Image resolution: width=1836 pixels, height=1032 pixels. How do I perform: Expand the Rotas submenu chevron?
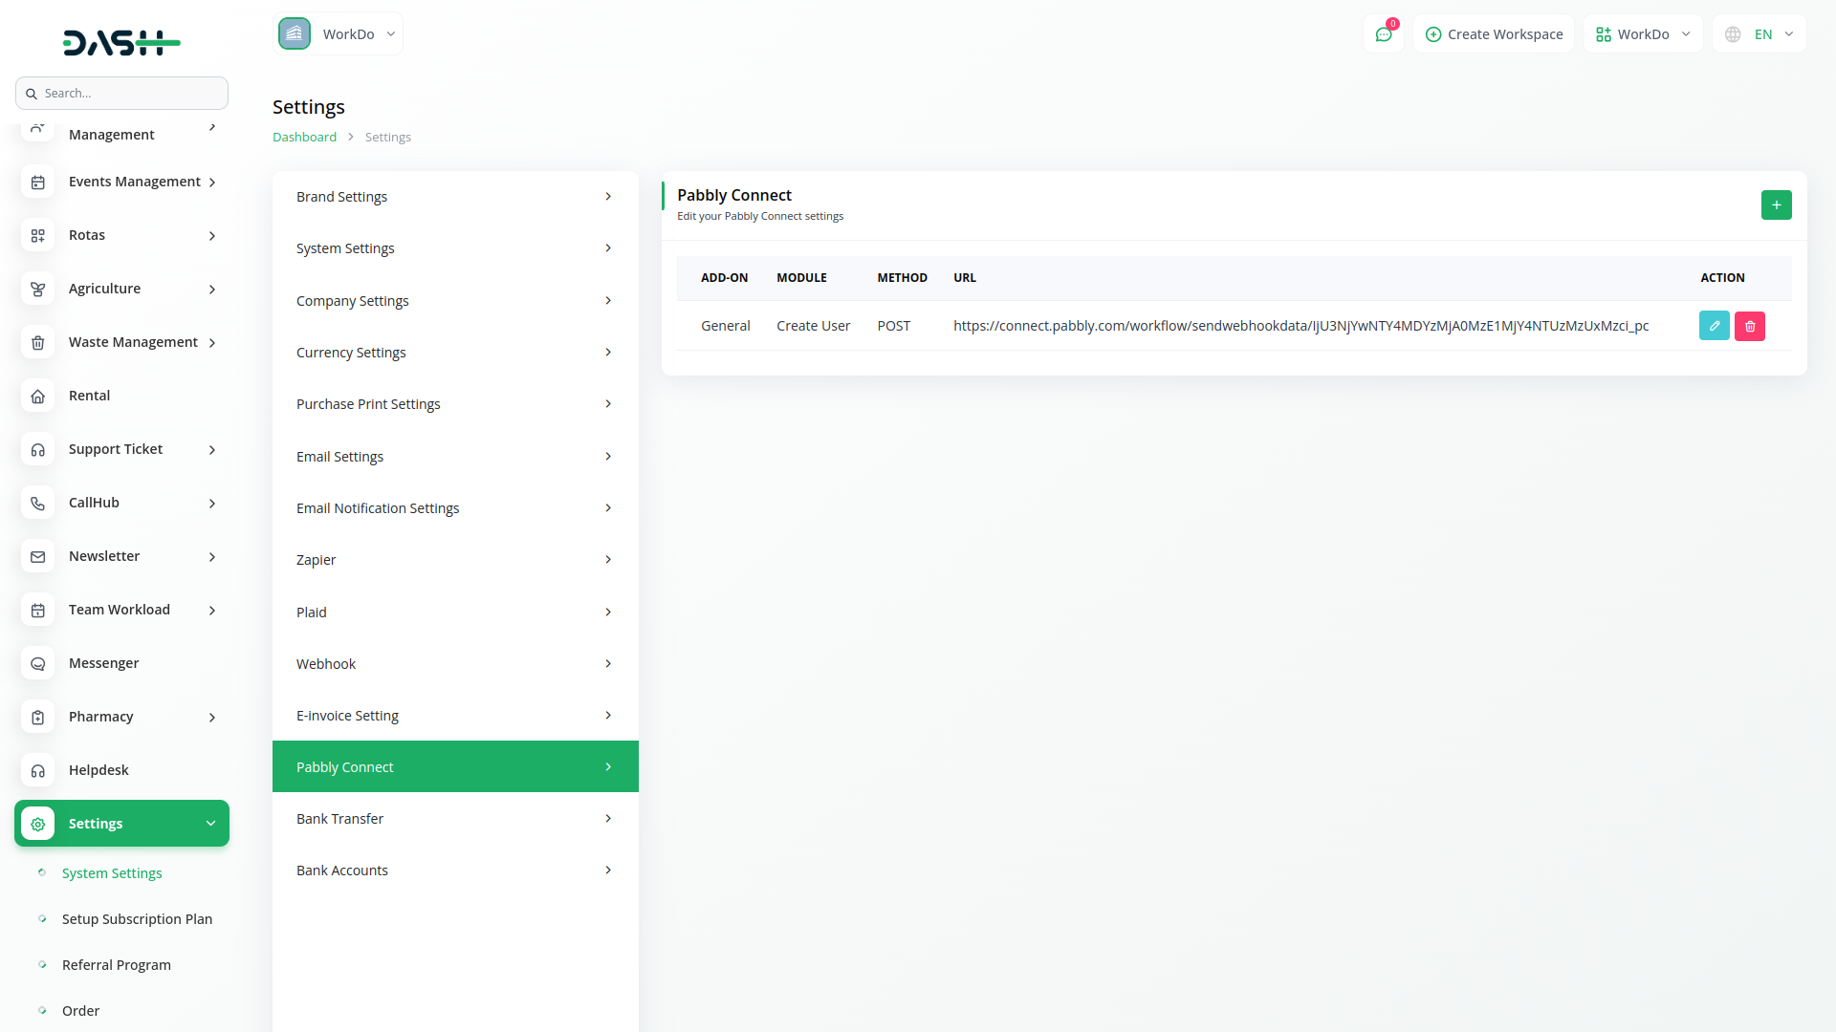[212, 236]
